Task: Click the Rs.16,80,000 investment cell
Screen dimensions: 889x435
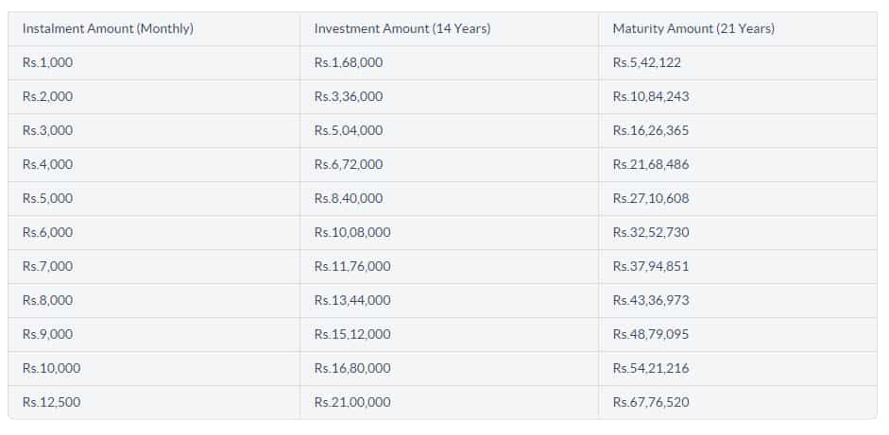Action: pyautogui.click(x=352, y=369)
